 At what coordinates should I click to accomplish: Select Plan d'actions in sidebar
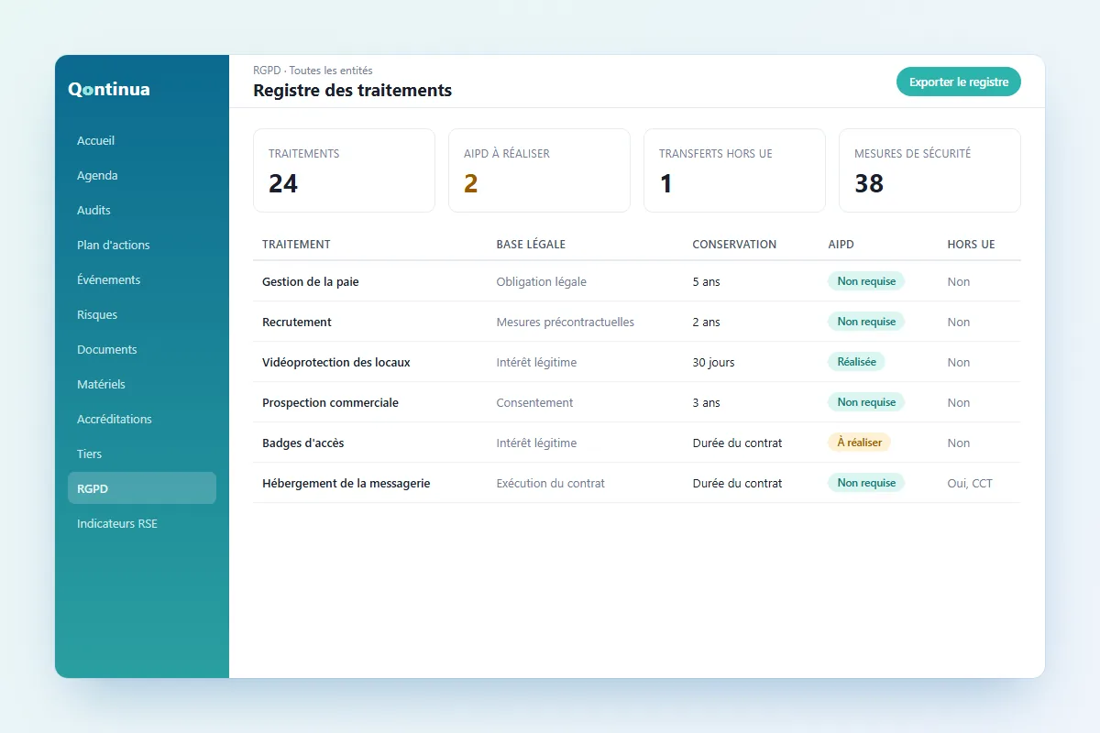click(142, 245)
